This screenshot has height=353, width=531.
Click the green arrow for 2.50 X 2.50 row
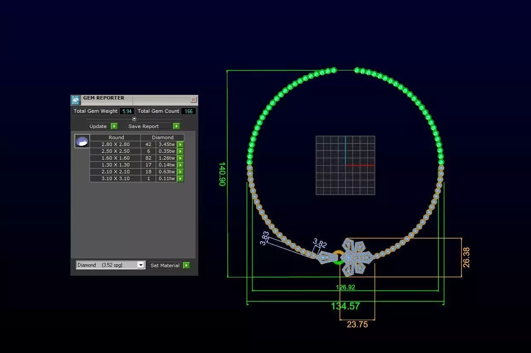tap(180, 152)
